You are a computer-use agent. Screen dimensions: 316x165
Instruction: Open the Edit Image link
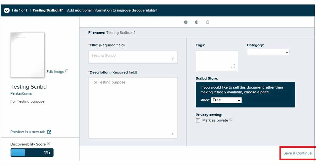point(55,72)
